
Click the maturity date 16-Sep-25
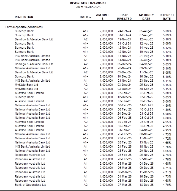point(146,76)
